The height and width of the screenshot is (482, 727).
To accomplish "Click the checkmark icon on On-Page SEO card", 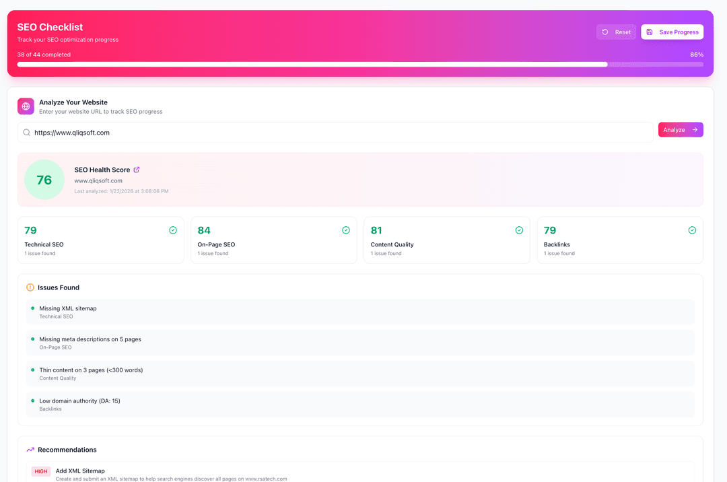I will click(346, 230).
